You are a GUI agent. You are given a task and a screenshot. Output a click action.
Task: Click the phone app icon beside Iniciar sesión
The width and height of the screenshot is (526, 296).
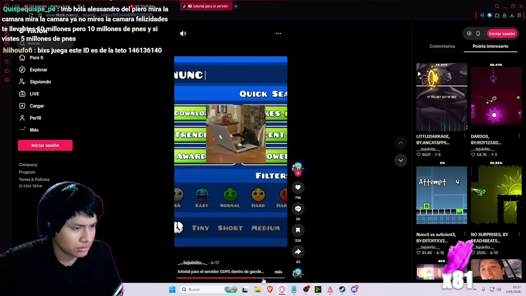(x=478, y=34)
